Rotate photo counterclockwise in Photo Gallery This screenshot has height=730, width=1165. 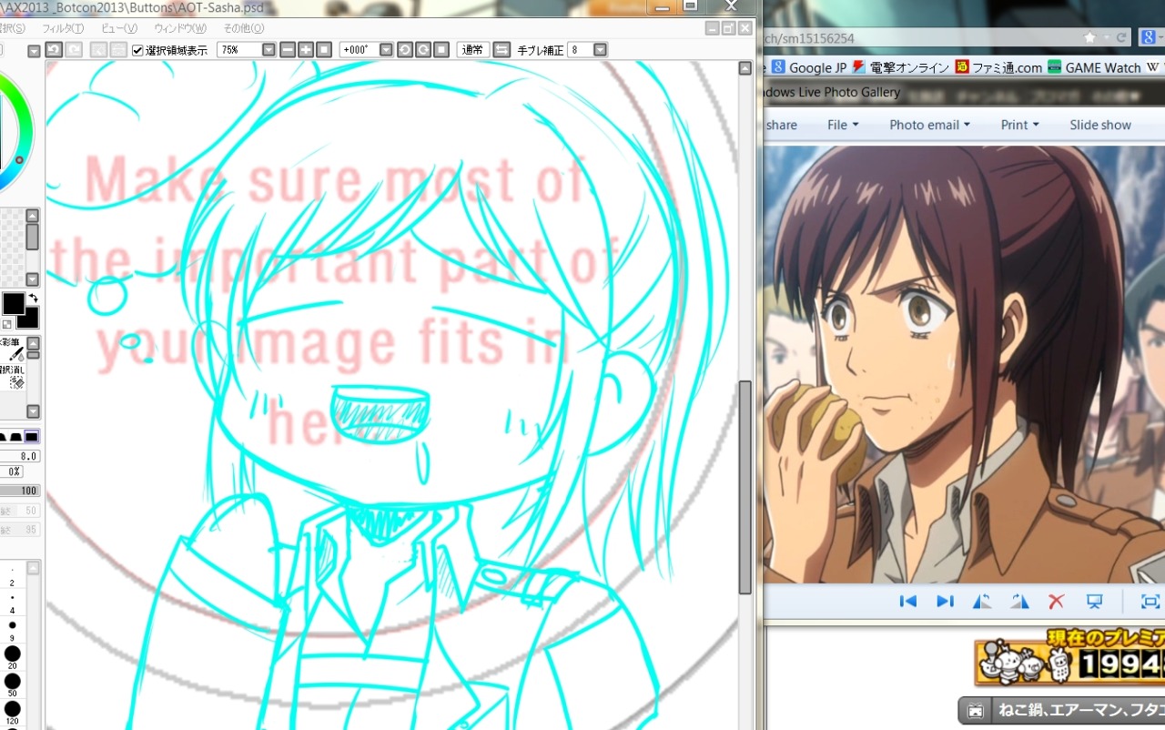click(982, 601)
